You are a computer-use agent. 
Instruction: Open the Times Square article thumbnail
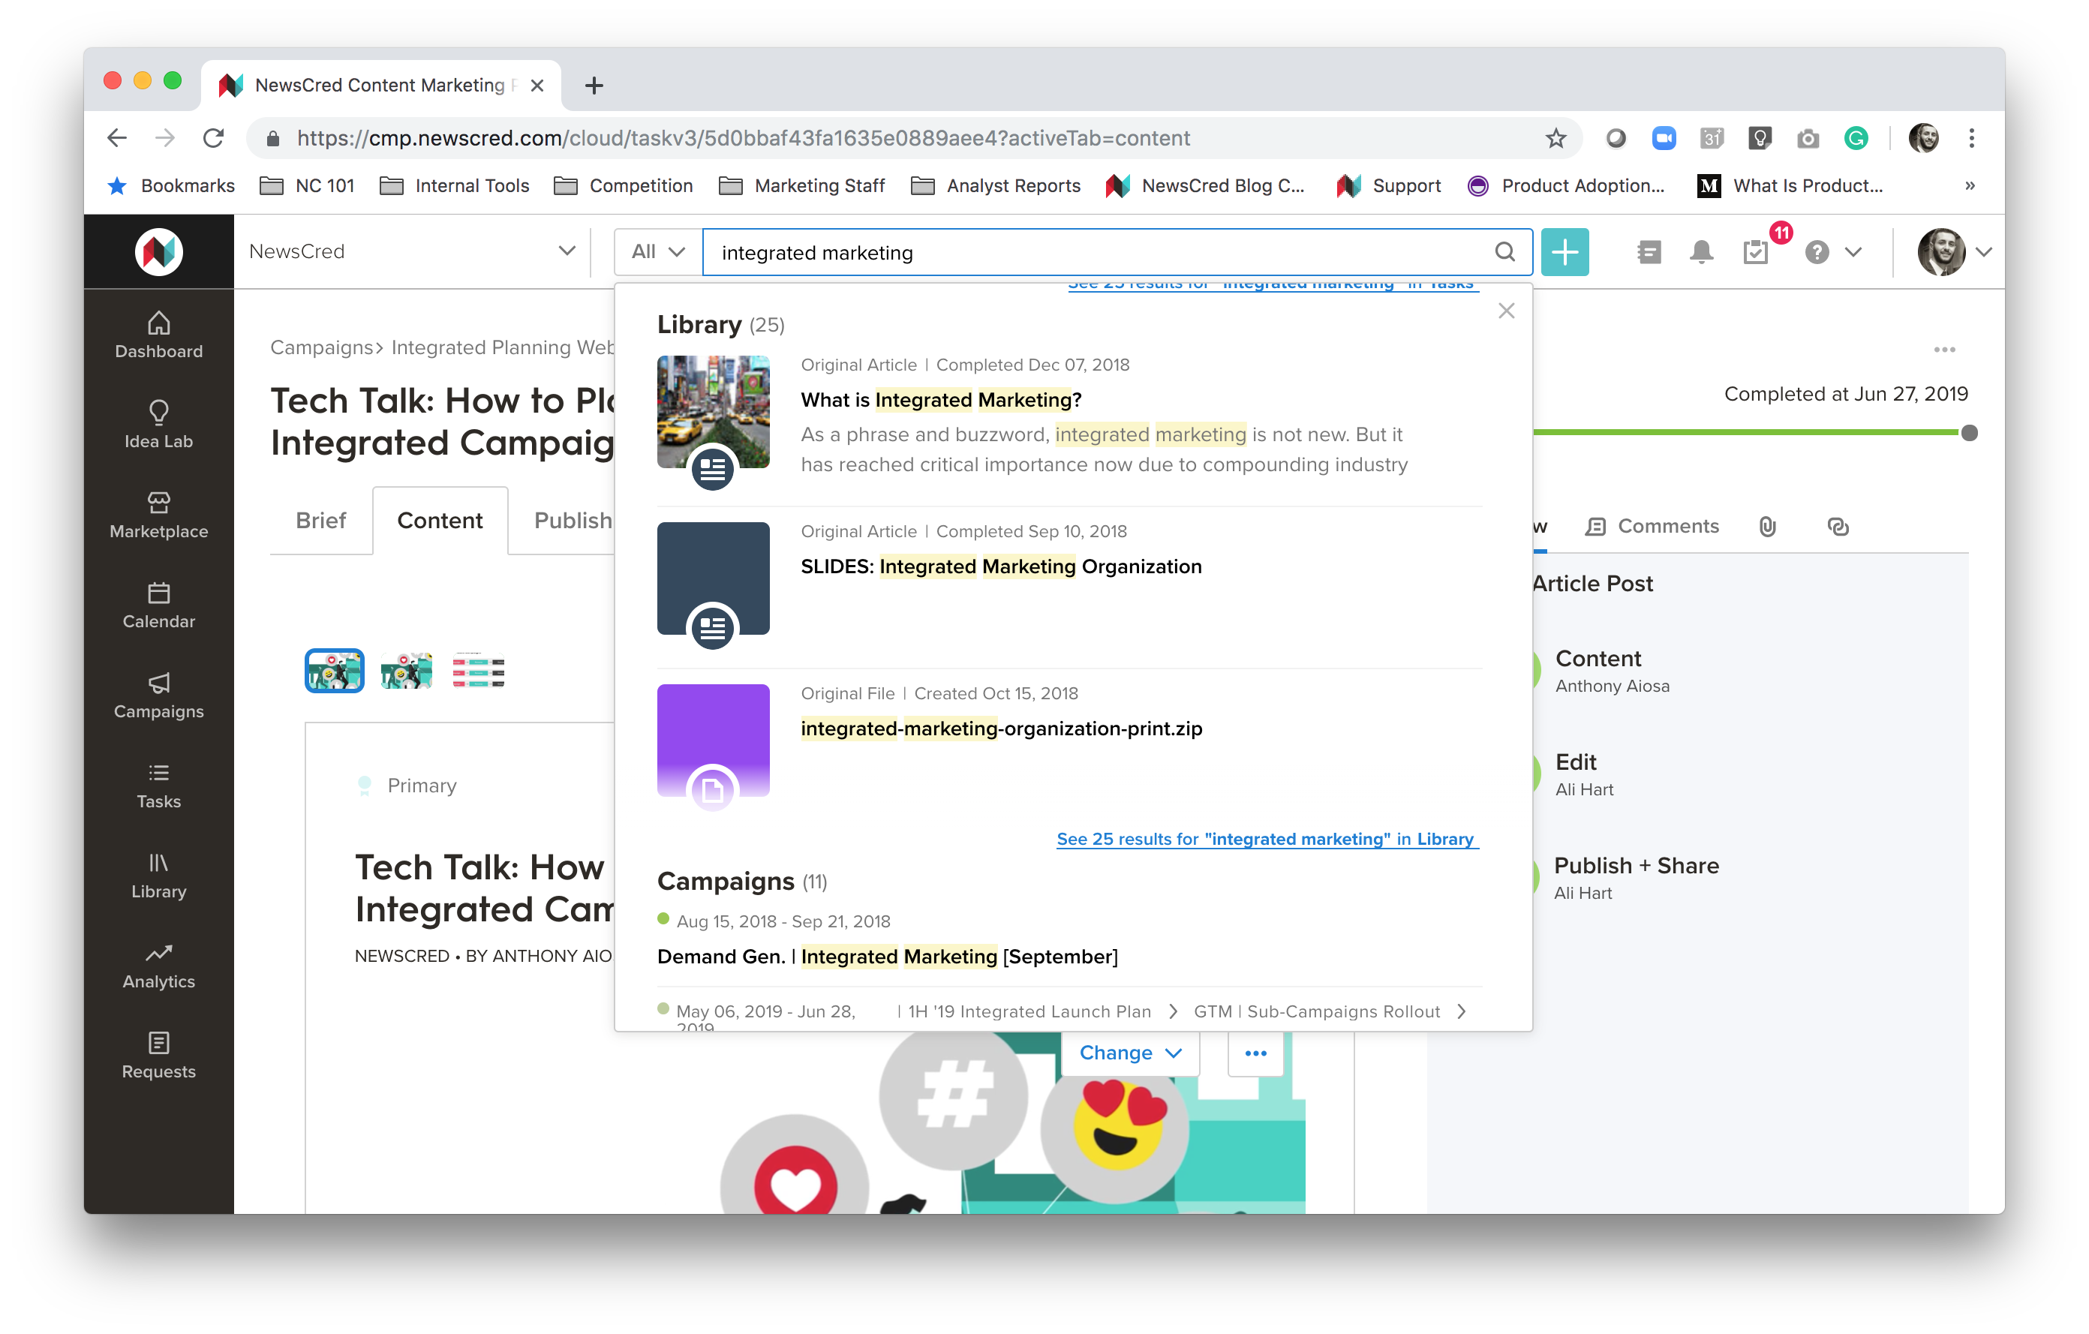(713, 413)
